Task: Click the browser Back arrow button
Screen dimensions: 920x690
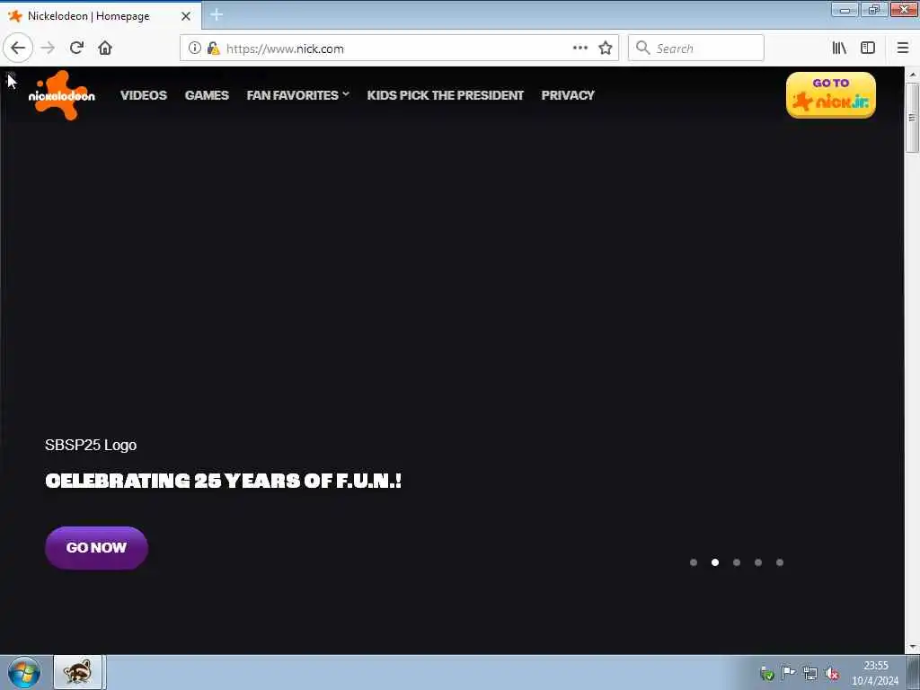Action: tap(18, 49)
